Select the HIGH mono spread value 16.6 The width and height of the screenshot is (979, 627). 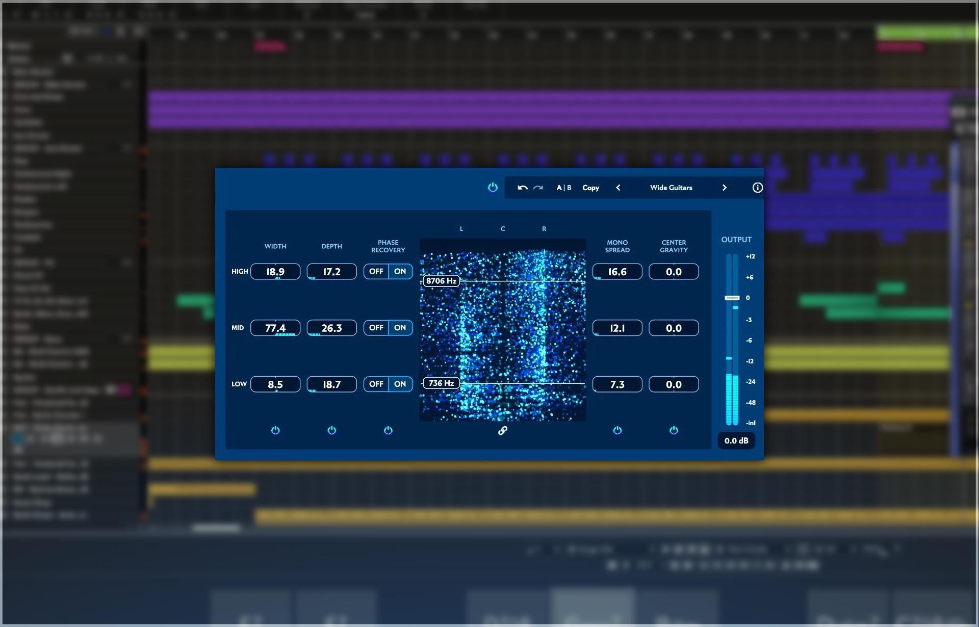point(617,272)
